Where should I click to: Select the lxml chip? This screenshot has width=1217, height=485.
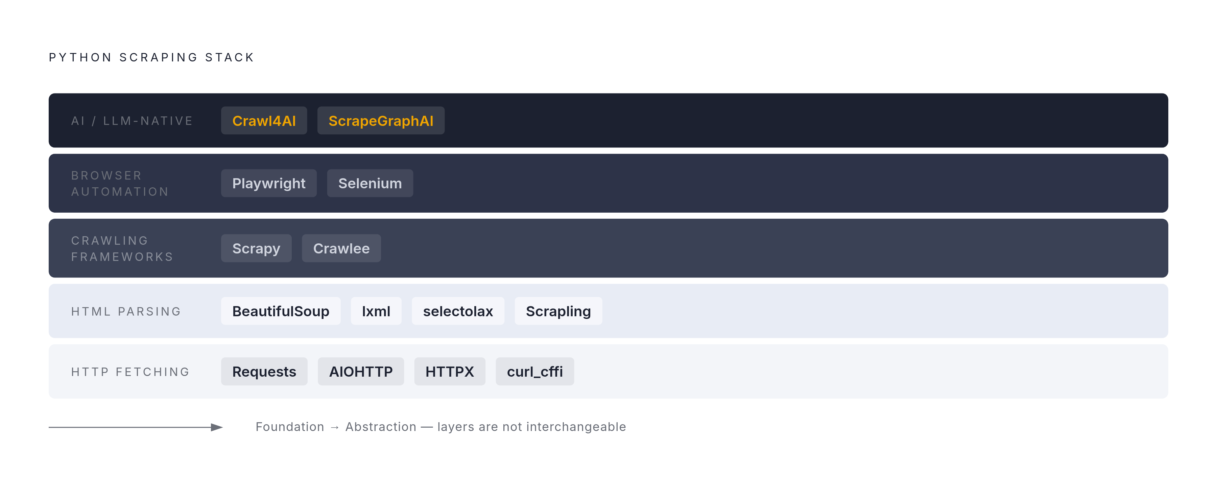coord(376,311)
